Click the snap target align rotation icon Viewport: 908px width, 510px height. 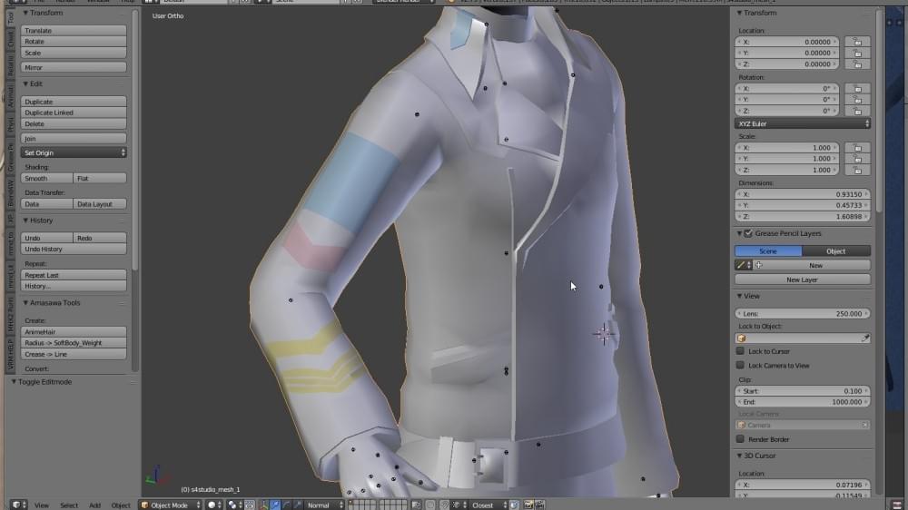(x=514, y=505)
